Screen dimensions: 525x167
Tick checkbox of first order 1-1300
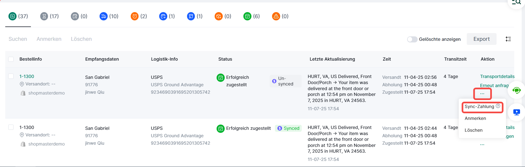[11, 76]
